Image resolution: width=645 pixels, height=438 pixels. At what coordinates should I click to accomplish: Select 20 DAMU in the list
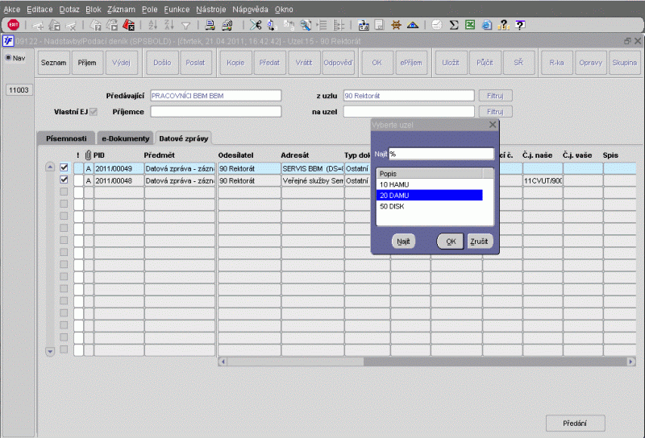(430, 195)
